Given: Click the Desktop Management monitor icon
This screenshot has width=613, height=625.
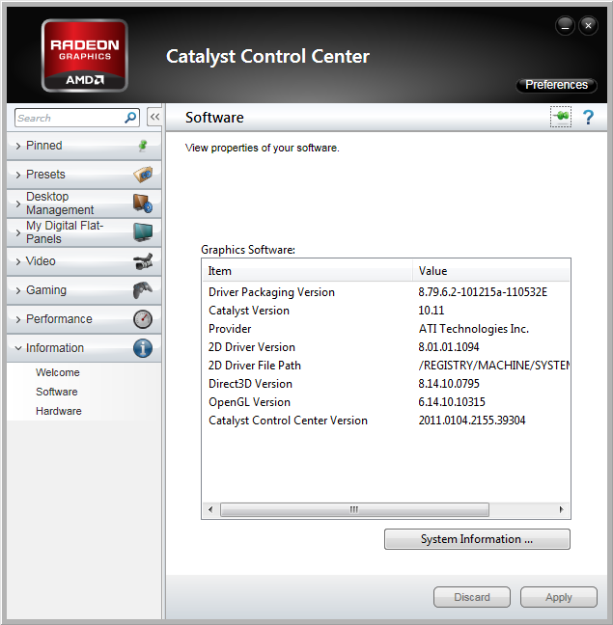Looking at the screenshot, I should [x=143, y=204].
